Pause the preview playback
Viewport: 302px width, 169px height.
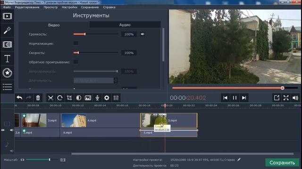[235, 98]
